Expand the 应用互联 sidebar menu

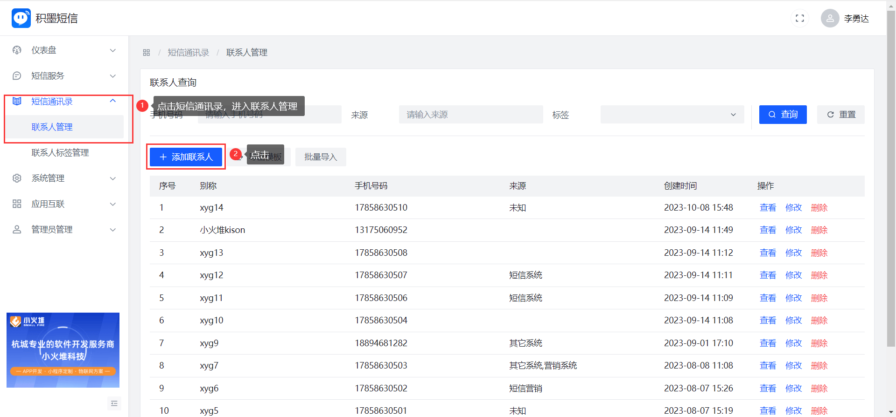click(64, 204)
